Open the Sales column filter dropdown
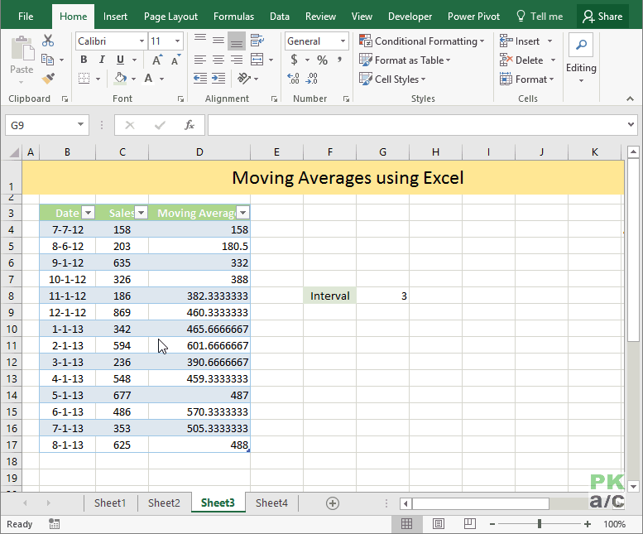The height and width of the screenshot is (534, 643). point(141,213)
